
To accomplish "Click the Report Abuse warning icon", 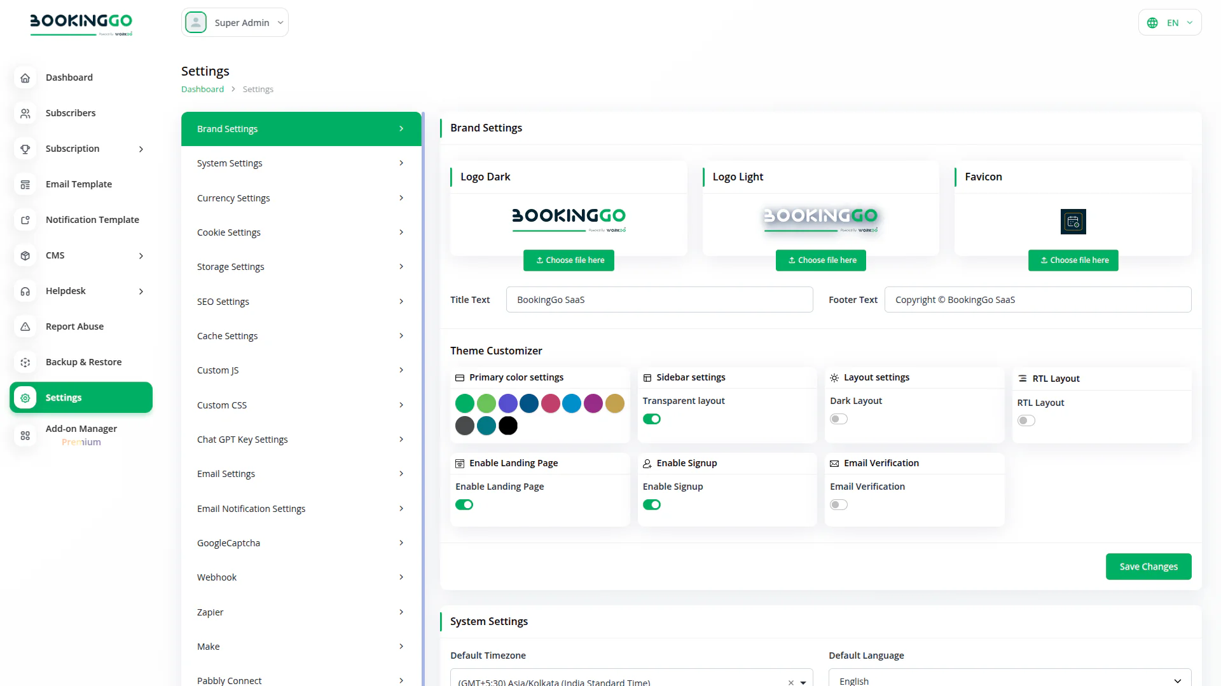I will click(x=25, y=326).
